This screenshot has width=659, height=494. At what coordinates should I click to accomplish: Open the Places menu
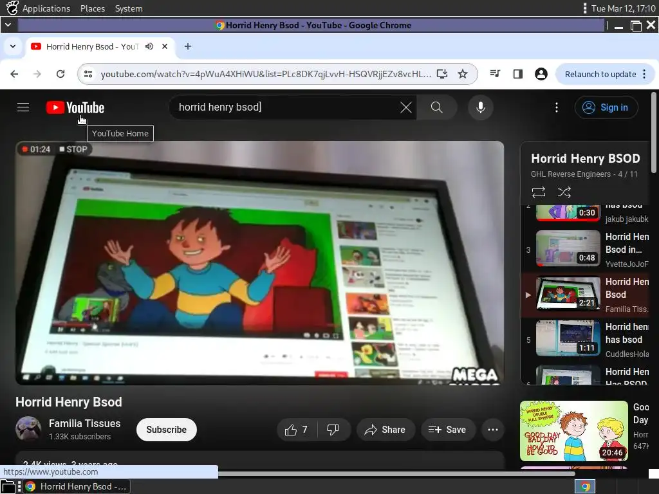93,8
